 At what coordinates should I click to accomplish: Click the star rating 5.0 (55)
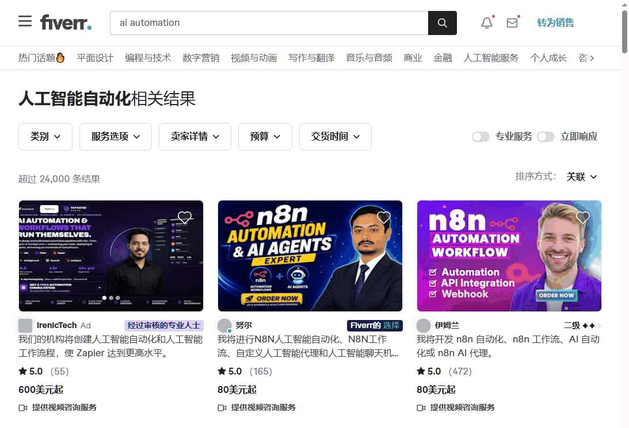pyautogui.click(x=43, y=371)
